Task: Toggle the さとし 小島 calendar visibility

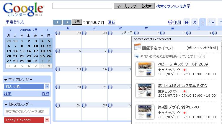Action: [24, 86]
